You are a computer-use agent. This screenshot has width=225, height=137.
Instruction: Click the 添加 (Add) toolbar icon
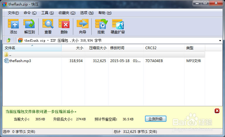point(13,26)
